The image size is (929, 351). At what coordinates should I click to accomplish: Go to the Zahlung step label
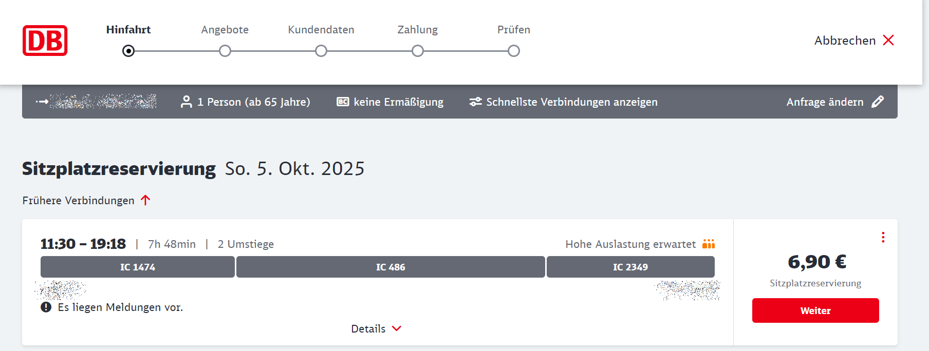click(x=417, y=30)
